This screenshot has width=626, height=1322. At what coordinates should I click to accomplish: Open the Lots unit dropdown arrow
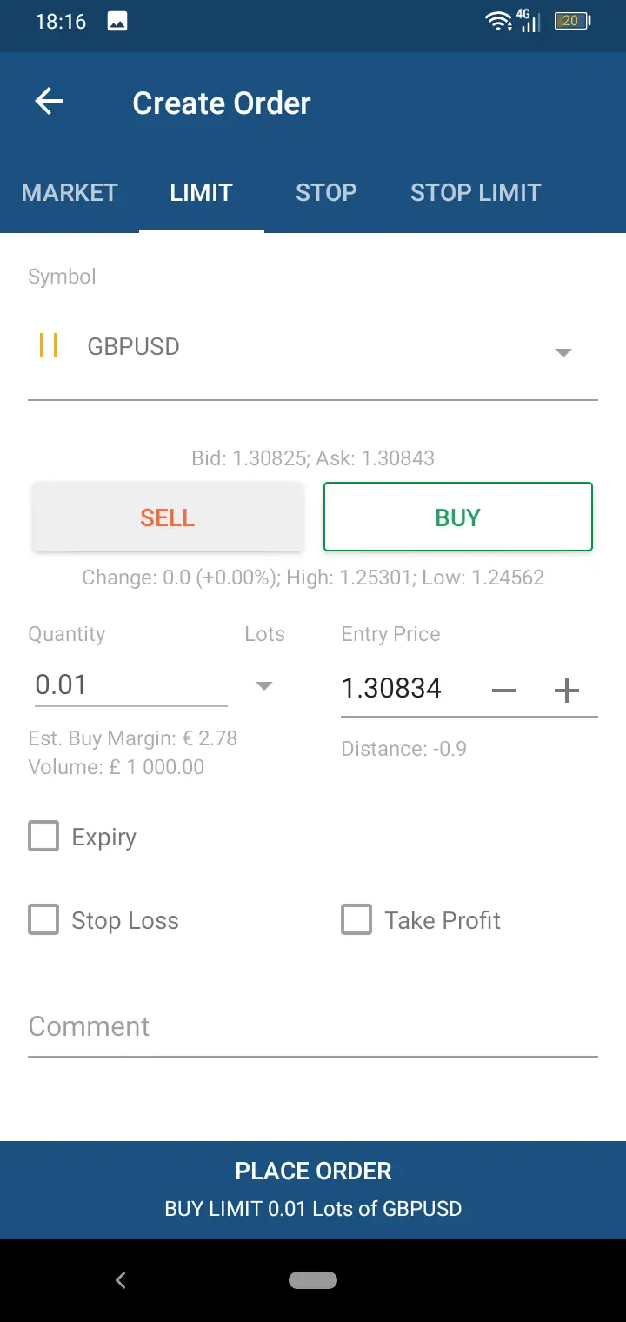coord(264,686)
